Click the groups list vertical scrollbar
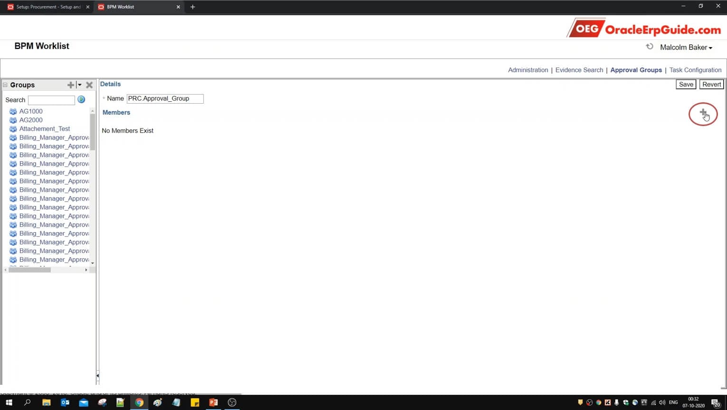Image resolution: width=727 pixels, height=410 pixels. click(93, 132)
